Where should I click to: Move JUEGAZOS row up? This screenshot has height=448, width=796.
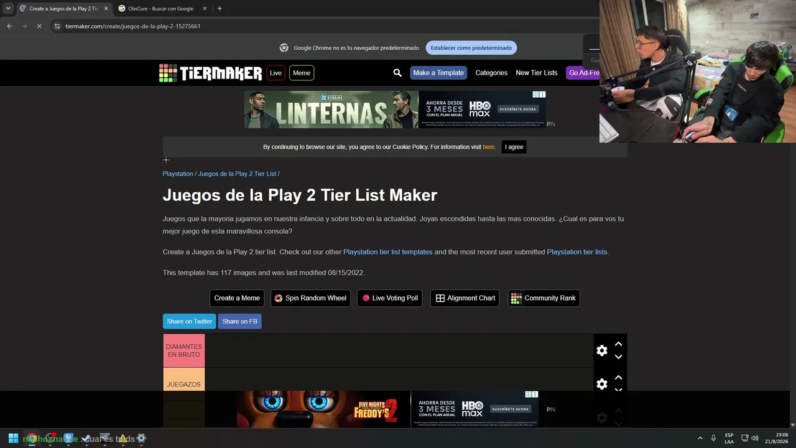pyautogui.click(x=618, y=378)
